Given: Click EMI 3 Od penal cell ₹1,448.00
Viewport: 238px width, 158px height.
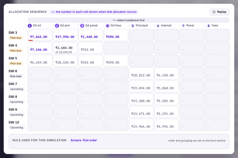Looking at the screenshot, I should (91, 35).
